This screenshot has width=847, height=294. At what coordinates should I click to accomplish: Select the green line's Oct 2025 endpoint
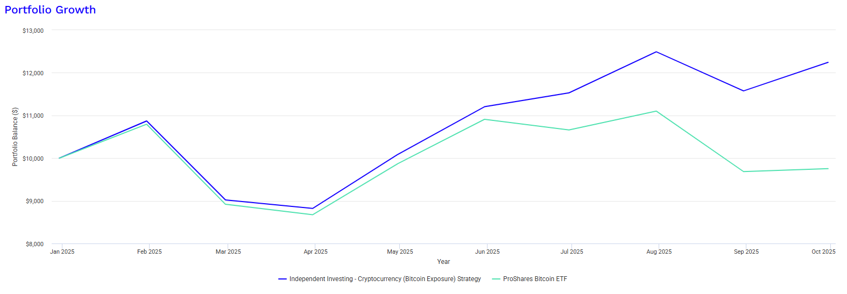click(828, 169)
